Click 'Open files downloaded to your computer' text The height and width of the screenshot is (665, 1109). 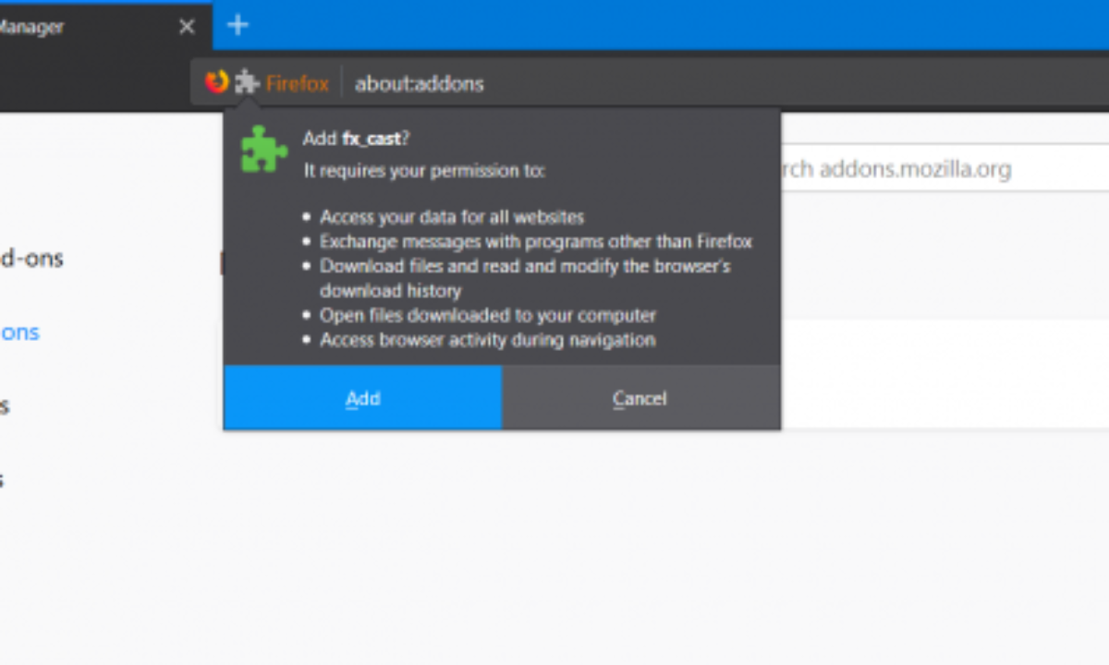488,315
